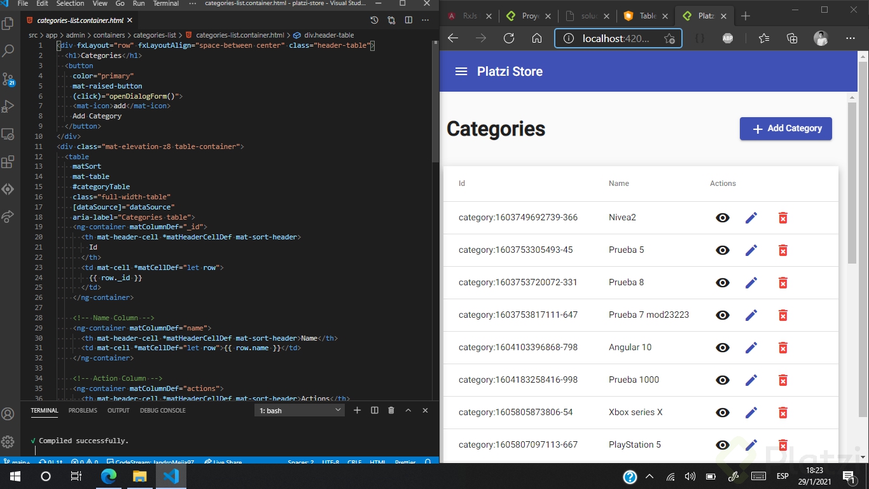Screen dimensions: 869x489
Task: Open the Search view in VS Code activity bar
Action: 8,51
